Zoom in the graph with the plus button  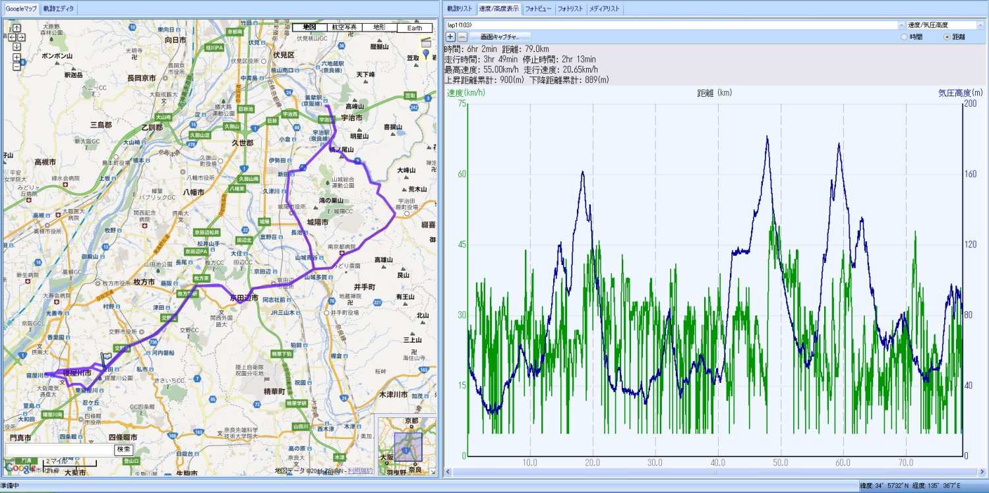[x=450, y=36]
